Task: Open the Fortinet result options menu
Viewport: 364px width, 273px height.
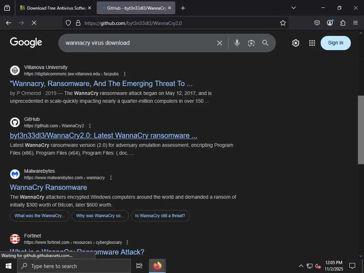Action: click(x=127, y=242)
